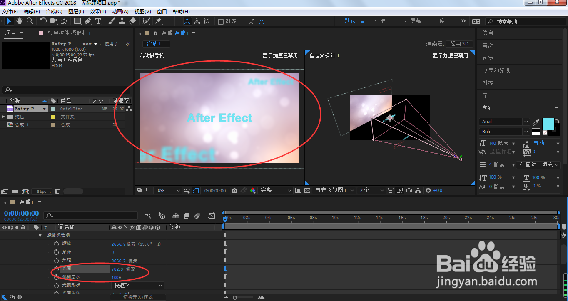Click the 经典3D renderer button
This screenshot has width=568, height=301.
click(x=459, y=44)
